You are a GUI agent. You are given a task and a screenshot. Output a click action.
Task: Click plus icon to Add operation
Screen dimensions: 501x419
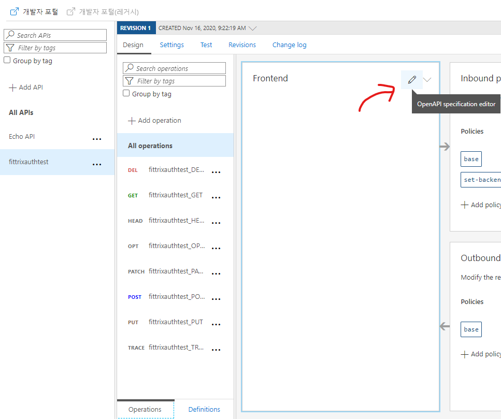click(x=132, y=121)
